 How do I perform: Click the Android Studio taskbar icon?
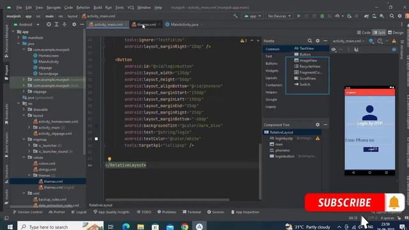click(199, 227)
